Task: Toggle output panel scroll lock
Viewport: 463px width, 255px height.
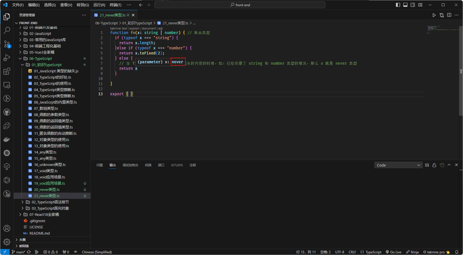Action: [x=434, y=165]
